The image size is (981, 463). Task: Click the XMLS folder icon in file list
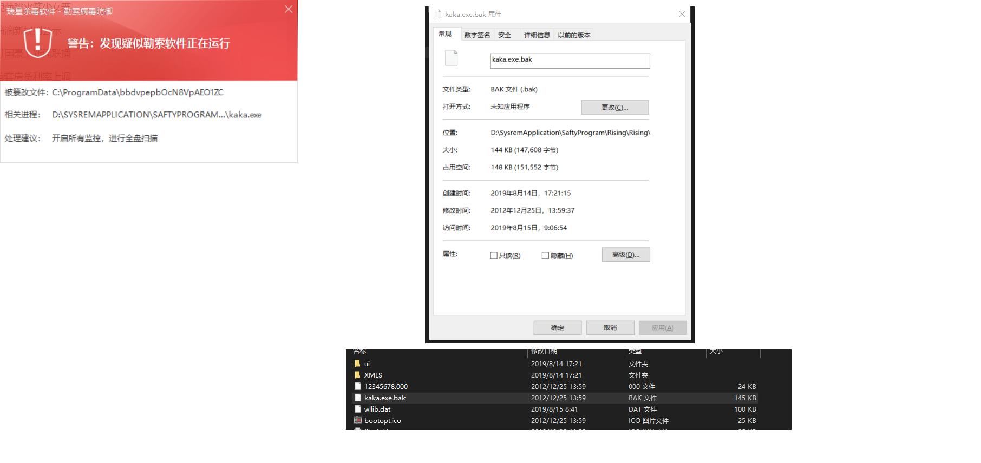[x=357, y=375]
